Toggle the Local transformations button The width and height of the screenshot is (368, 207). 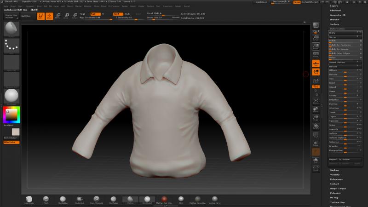(x=316, y=72)
